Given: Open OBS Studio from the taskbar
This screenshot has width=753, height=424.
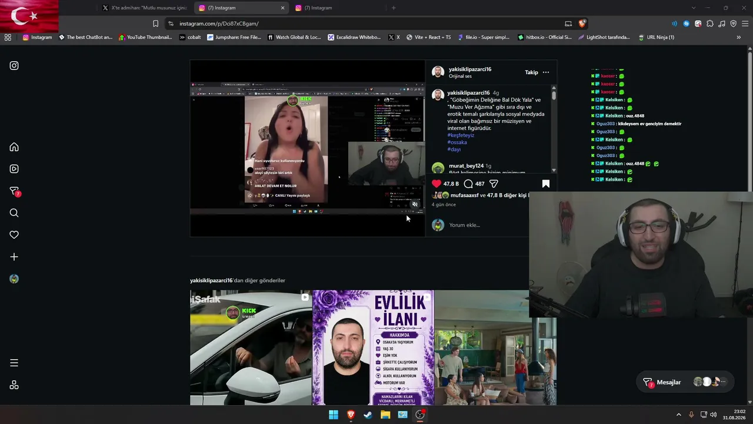Looking at the screenshot, I should (420, 415).
